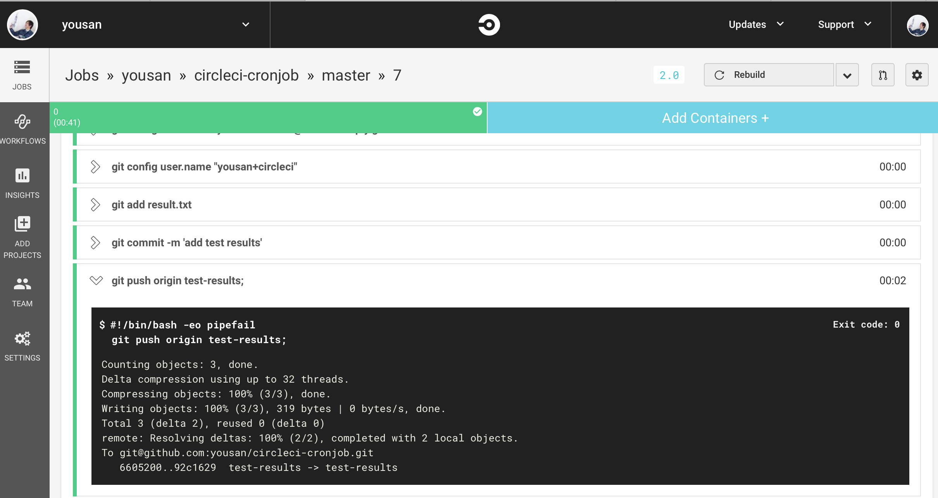This screenshot has height=498, width=938.
Task: Open the Insights chart icon
Action: coord(22,176)
